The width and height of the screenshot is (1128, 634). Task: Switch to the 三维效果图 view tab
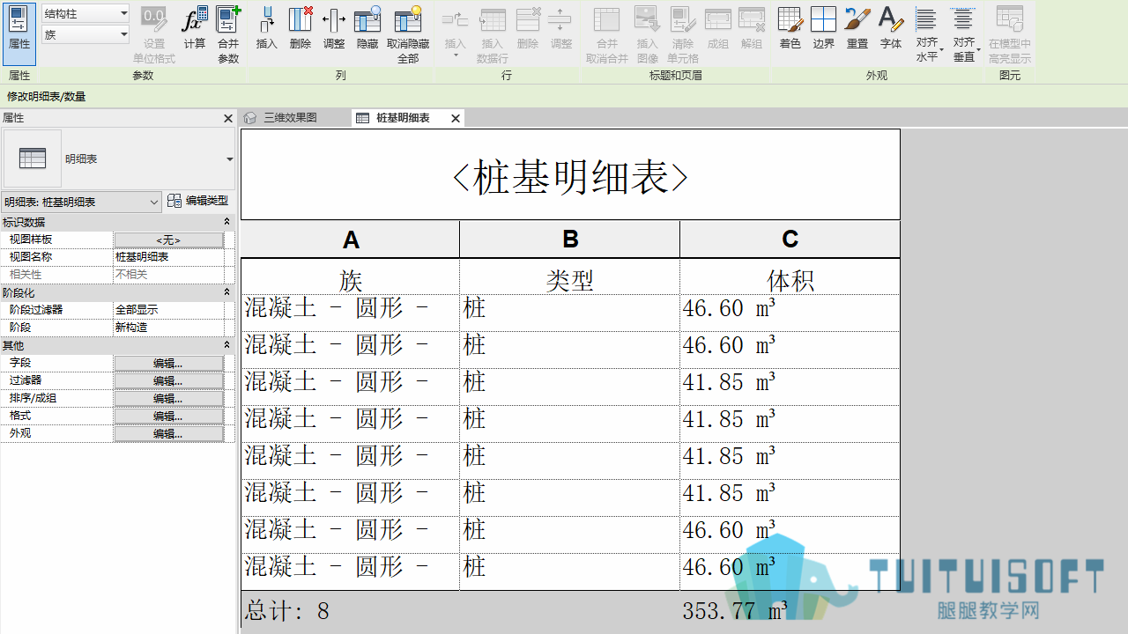tap(290, 118)
